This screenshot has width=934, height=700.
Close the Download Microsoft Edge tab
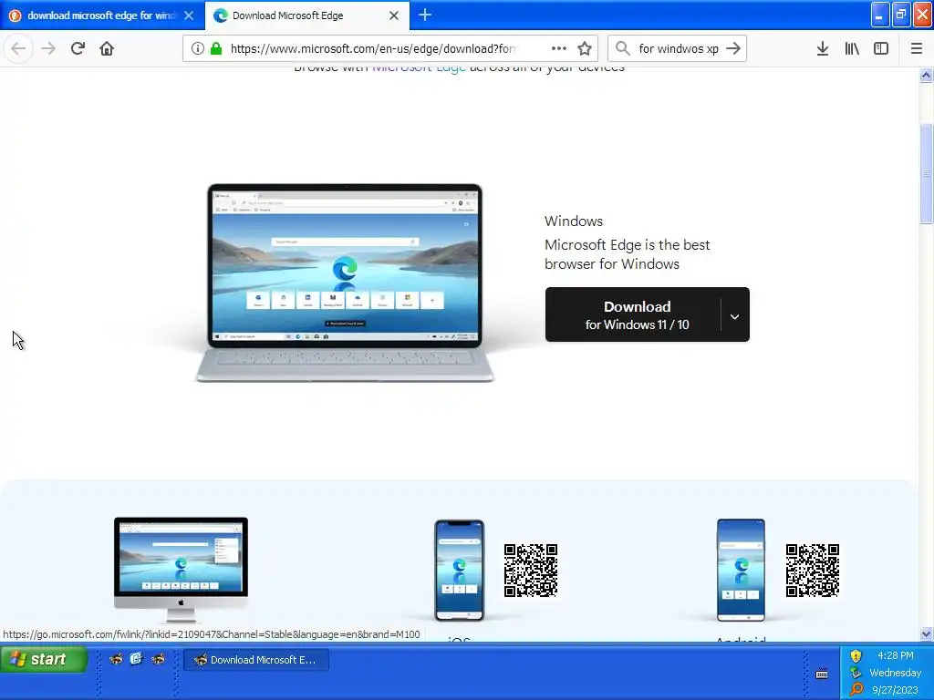[x=394, y=15]
